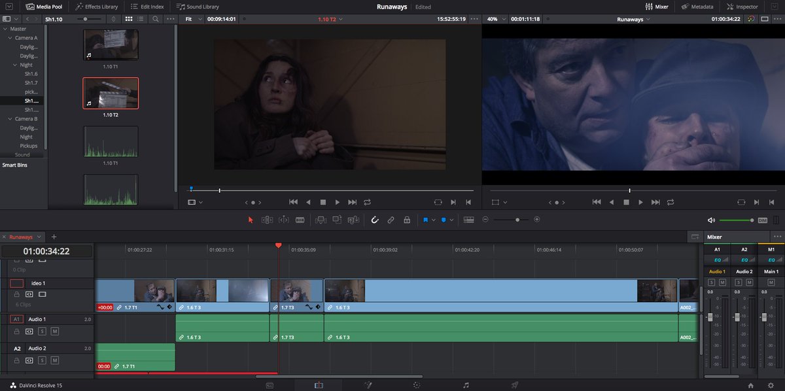Image resolution: width=785 pixels, height=391 pixels.
Task: Switch media pool to list view
Action: click(141, 20)
